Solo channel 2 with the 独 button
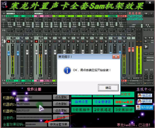 (22, 38)
